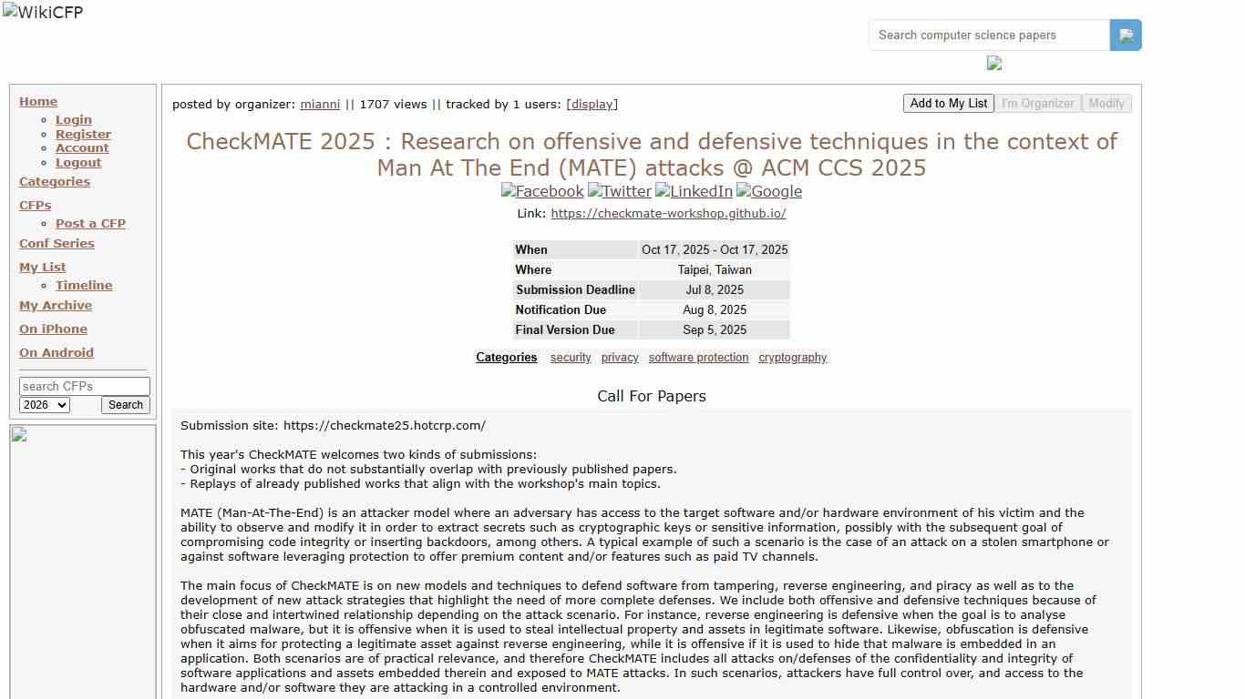Open organizer mianni's profile
Image resolution: width=1245 pixels, height=699 pixels.
pos(320,104)
